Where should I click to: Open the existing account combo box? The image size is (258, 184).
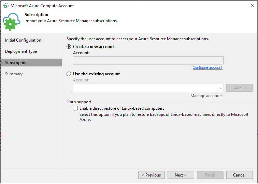point(148,88)
